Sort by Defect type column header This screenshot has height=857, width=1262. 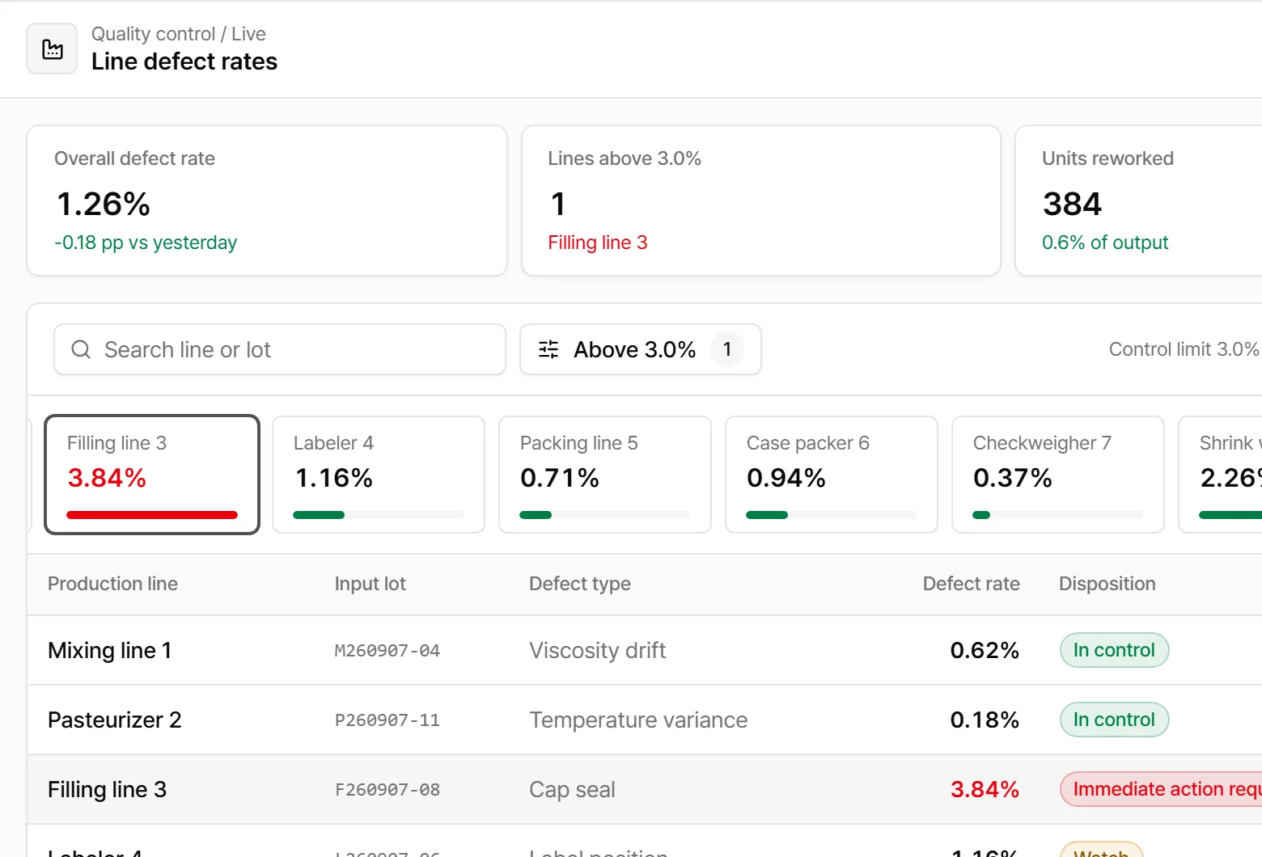coord(580,584)
